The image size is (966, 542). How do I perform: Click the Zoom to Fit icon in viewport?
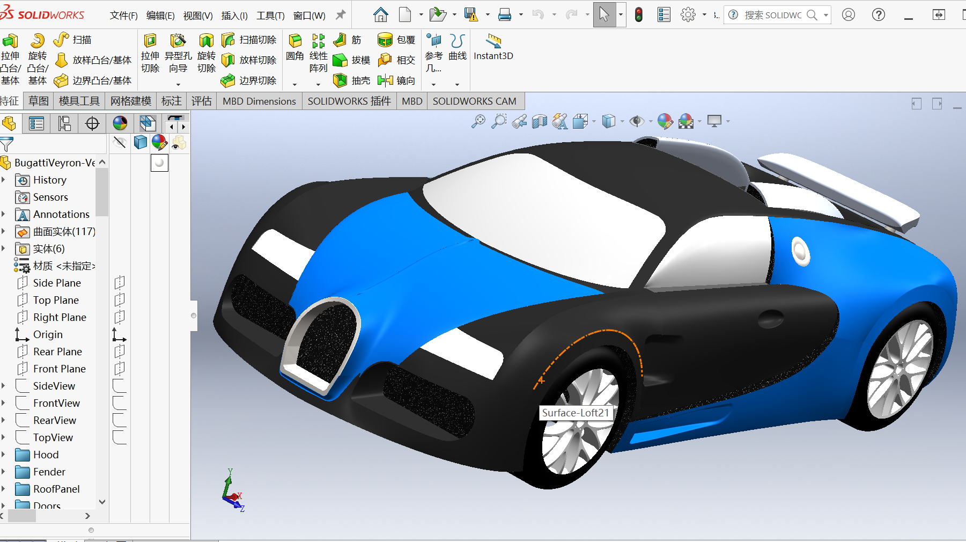click(478, 122)
